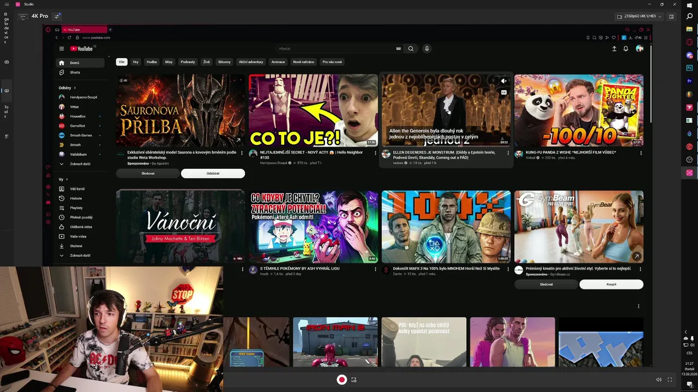This screenshot has width=698, height=392.
Task: Open the GameRiot subscription channel
Action: [x=80, y=126]
